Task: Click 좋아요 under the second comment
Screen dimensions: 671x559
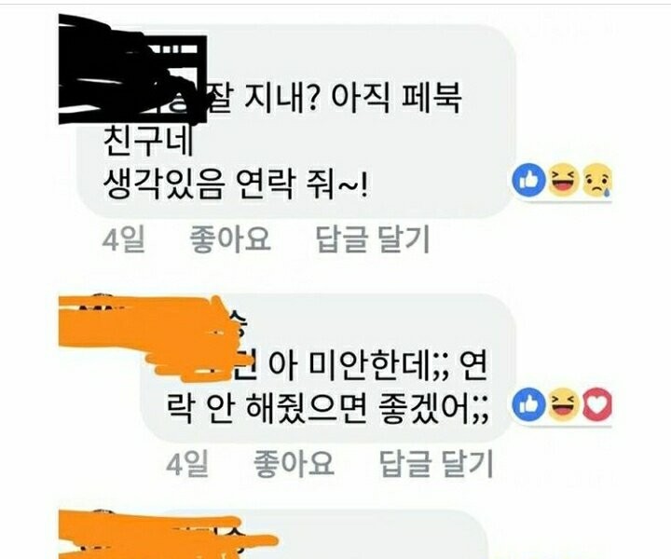Action: click(x=294, y=463)
